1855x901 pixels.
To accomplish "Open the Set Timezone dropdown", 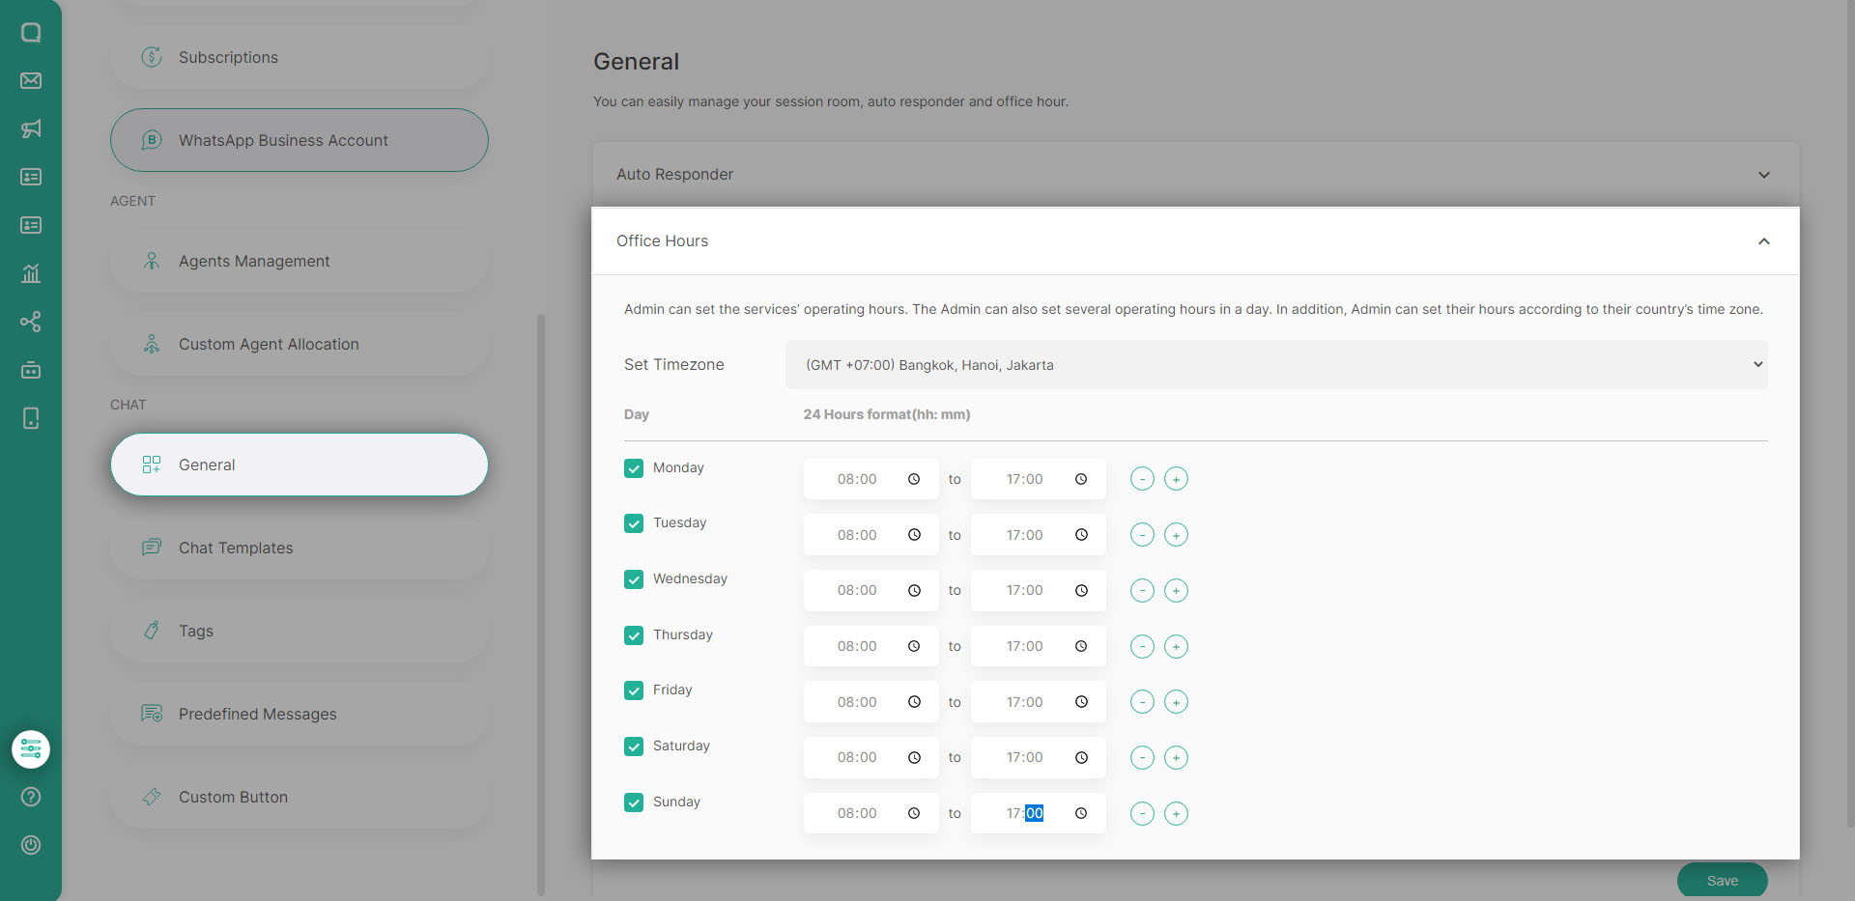I will (x=1275, y=365).
